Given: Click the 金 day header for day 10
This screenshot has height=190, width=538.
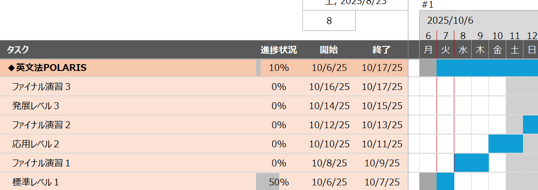Looking at the screenshot, I should point(497,50).
